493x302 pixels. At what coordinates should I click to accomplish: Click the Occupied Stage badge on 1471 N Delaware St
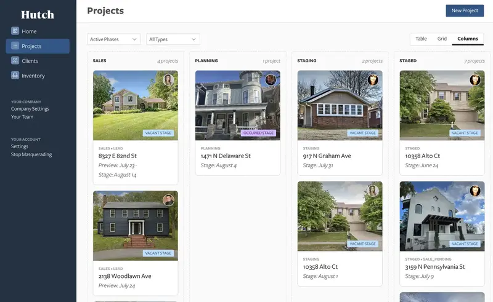[x=258, y=133]
